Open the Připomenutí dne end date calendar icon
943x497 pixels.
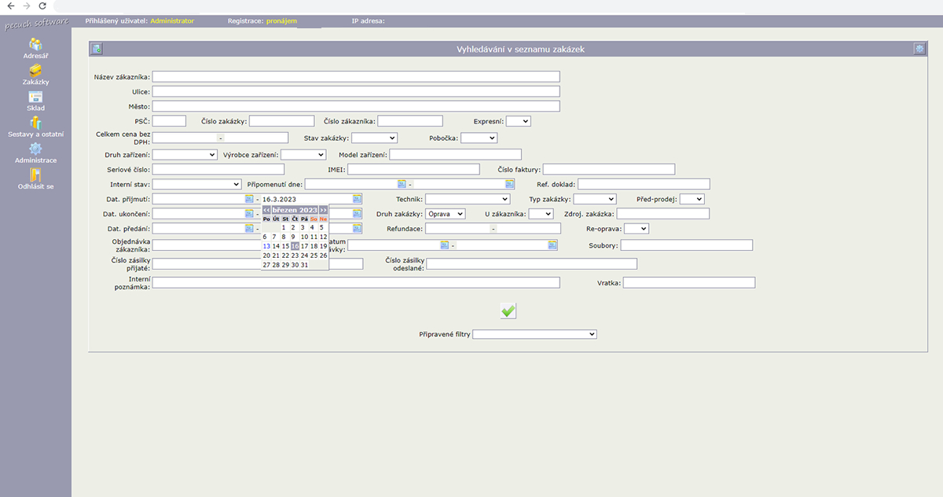(509, 184)
